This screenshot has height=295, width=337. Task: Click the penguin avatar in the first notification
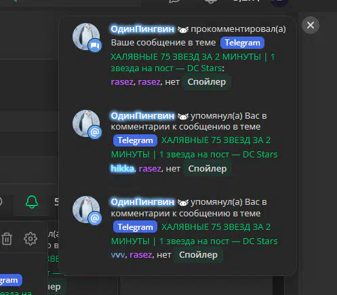tap(86, 37)
